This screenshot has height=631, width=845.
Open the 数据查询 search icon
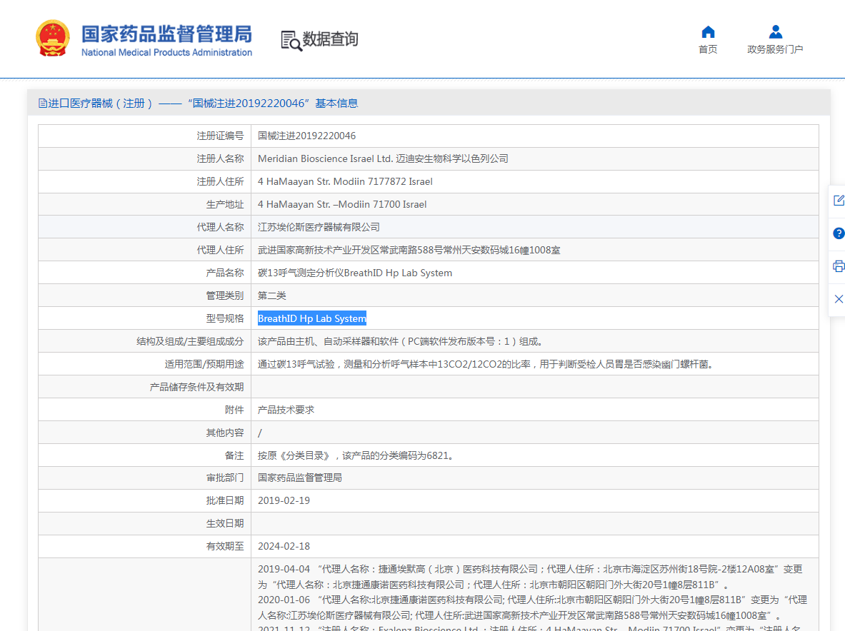[291, 41]
